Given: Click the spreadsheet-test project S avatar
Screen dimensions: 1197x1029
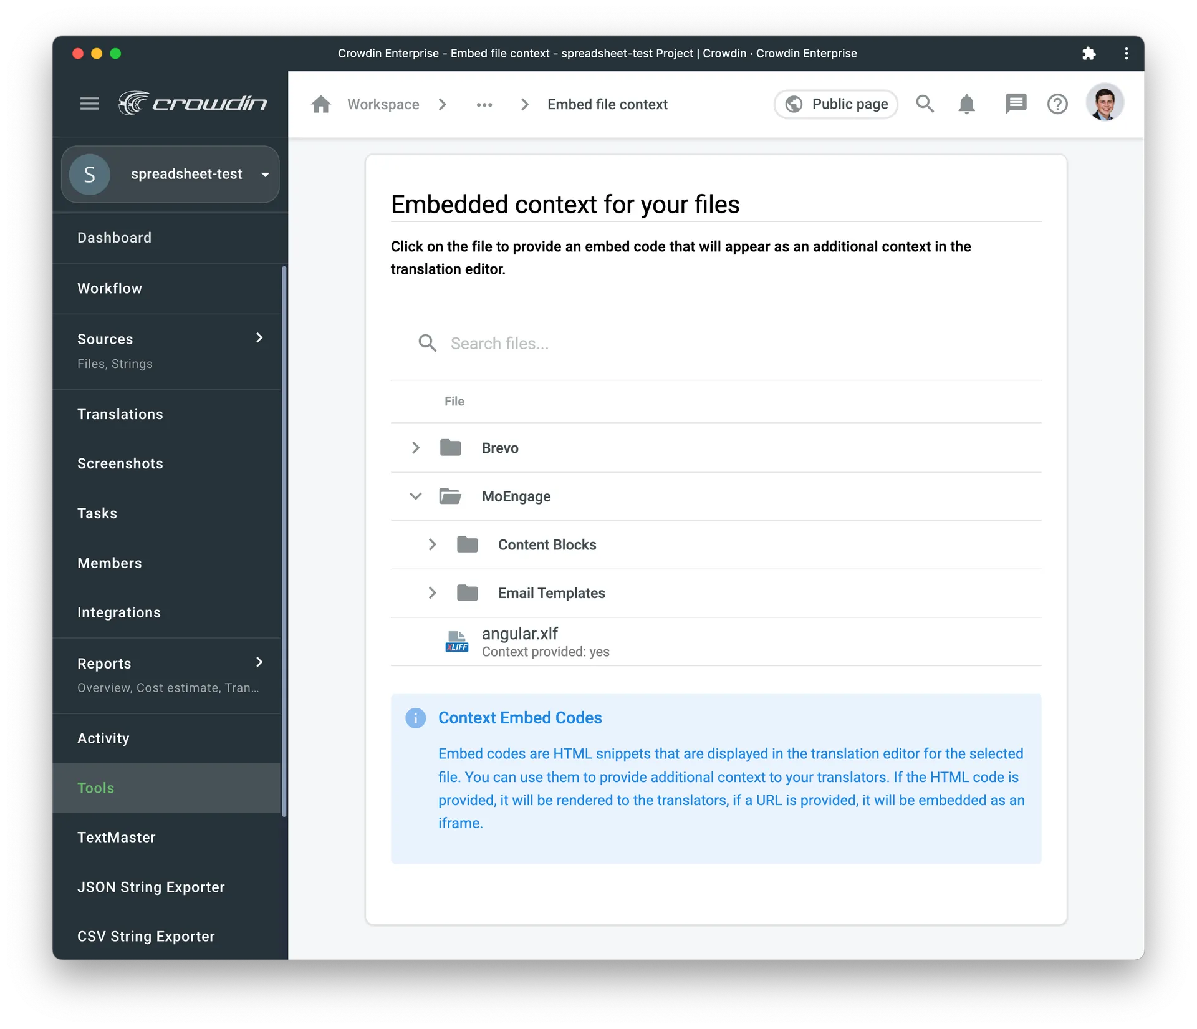Looking at the screenshot, I should (x=90, y=174).
